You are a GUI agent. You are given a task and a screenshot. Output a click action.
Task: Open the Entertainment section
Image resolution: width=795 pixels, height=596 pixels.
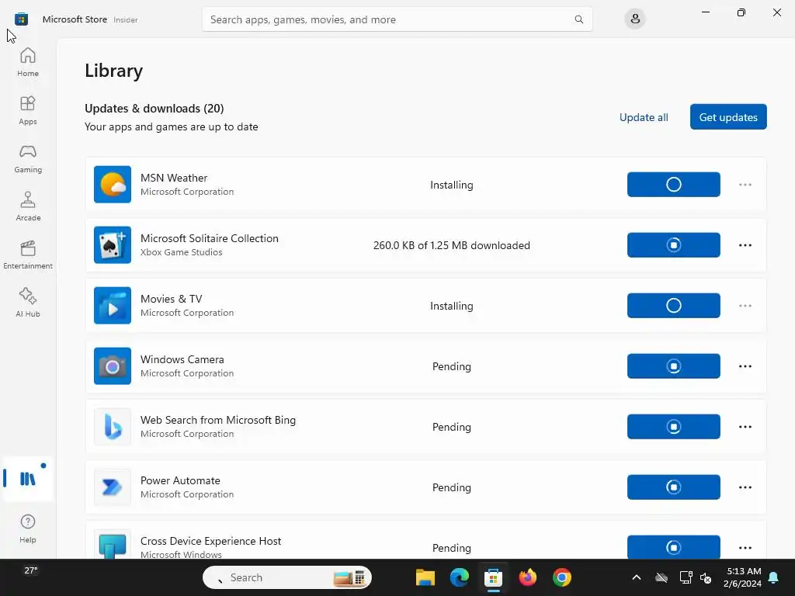pos(28,255)
